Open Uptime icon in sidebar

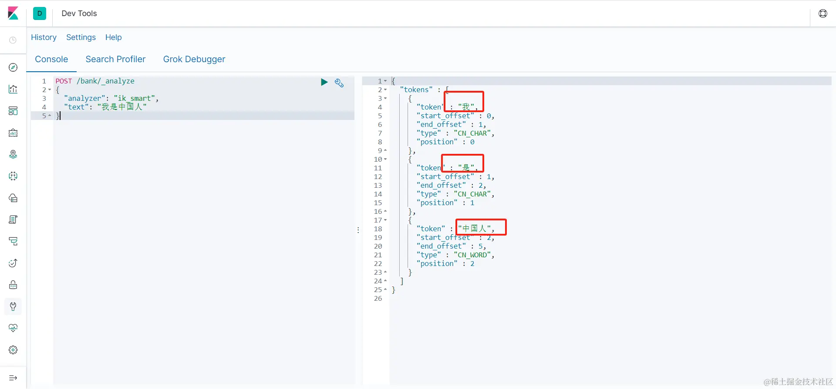pos(13,263)
